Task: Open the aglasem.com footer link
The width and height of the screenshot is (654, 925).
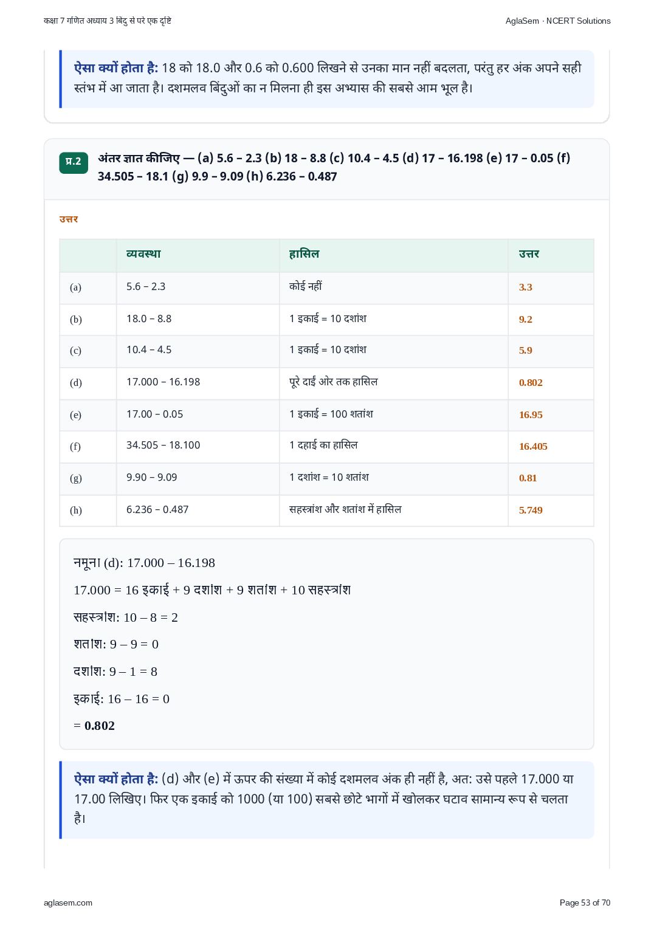Action: [x=68, y=903]
